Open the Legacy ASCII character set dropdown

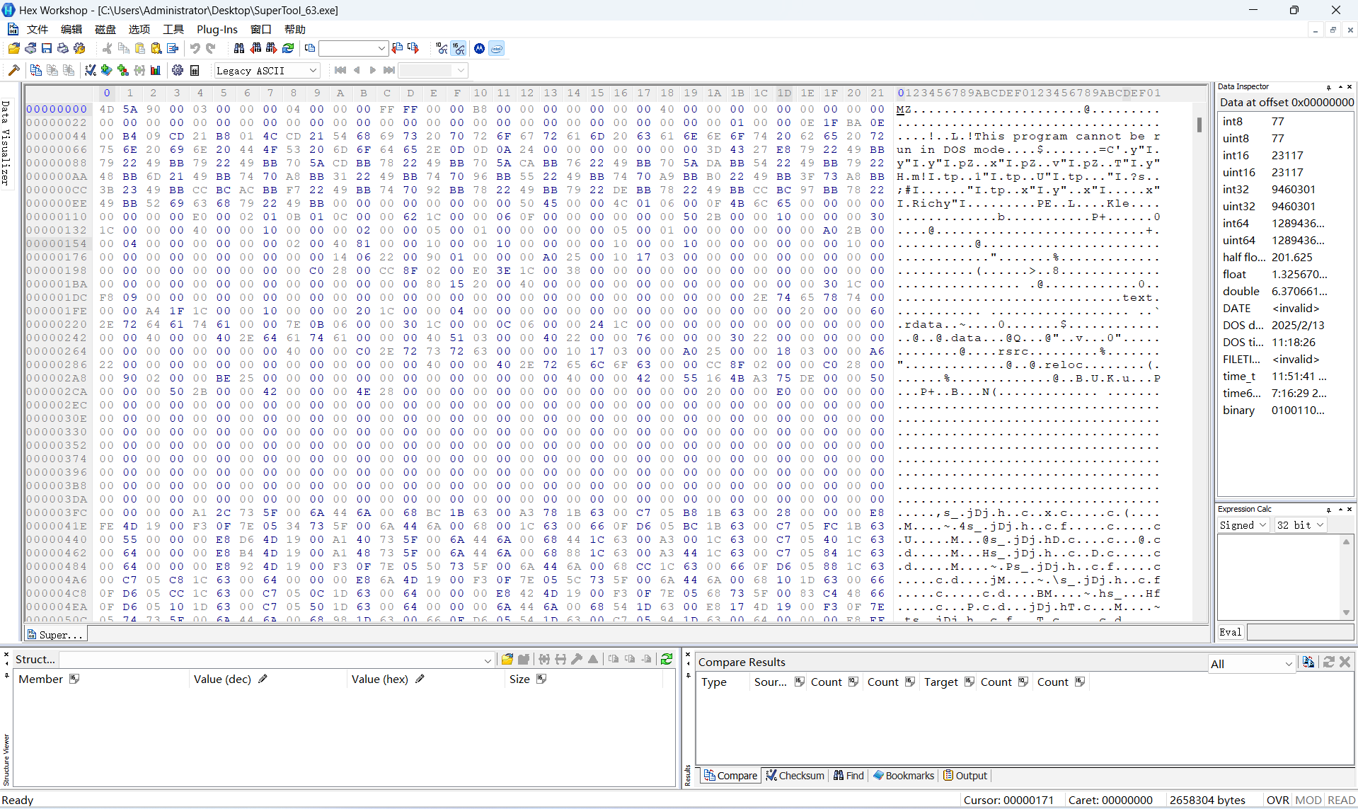(x=266, y=70)
